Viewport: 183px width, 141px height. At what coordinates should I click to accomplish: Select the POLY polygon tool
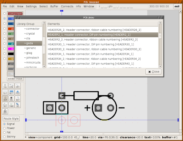[18, 92]
